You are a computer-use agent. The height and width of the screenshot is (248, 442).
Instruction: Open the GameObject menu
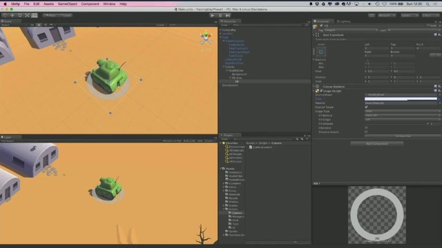pyautogui.click(x=68, y=4)
